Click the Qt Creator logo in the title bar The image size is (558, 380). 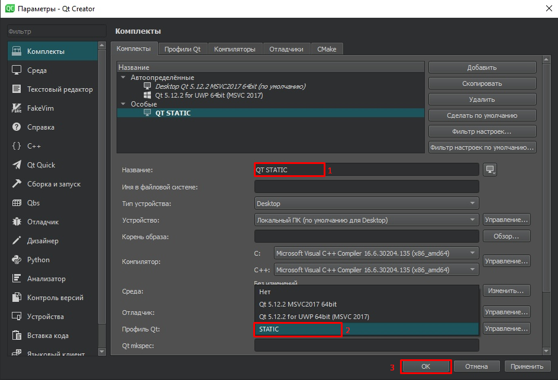(x=10, y=8)
